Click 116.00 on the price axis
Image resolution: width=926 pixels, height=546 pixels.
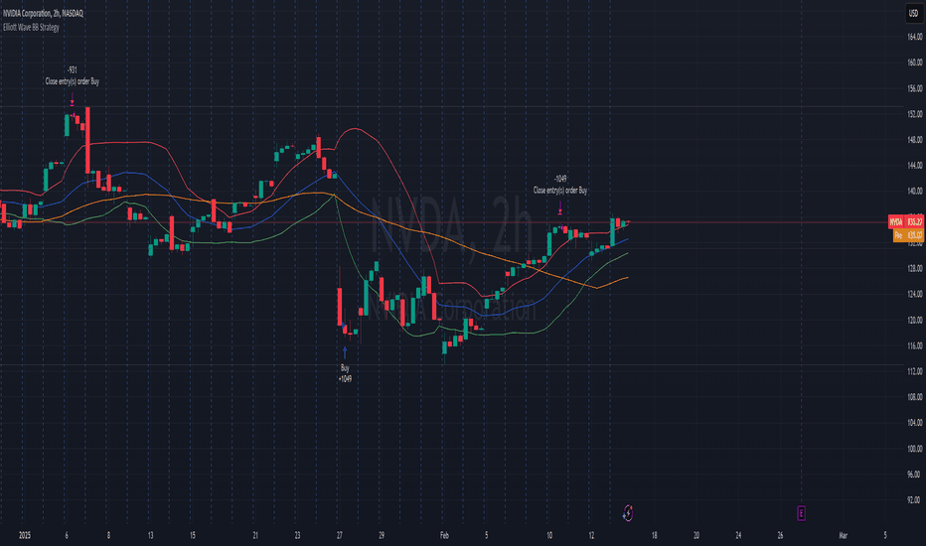(x=914, y=345)
